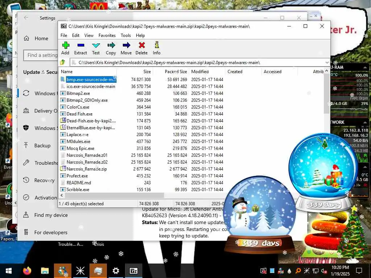Image resolution: width=371 pixels, height=278 pixels.
Task: Click the Test archive toolbar icon
Action: [96, 48]
